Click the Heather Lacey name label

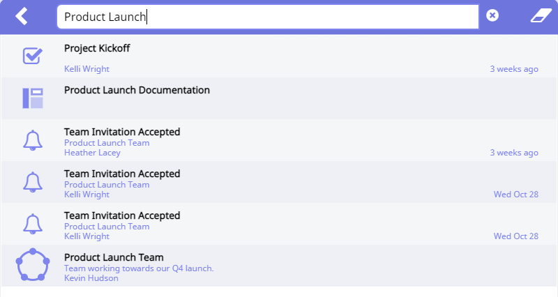(x=92, y=153)
